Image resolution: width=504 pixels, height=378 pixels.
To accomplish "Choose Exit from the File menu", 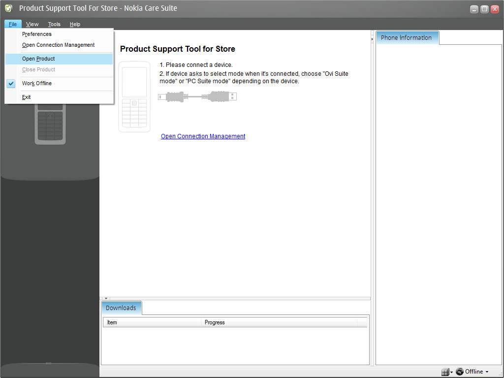I will pyautogui.click(x=27, y=97).
